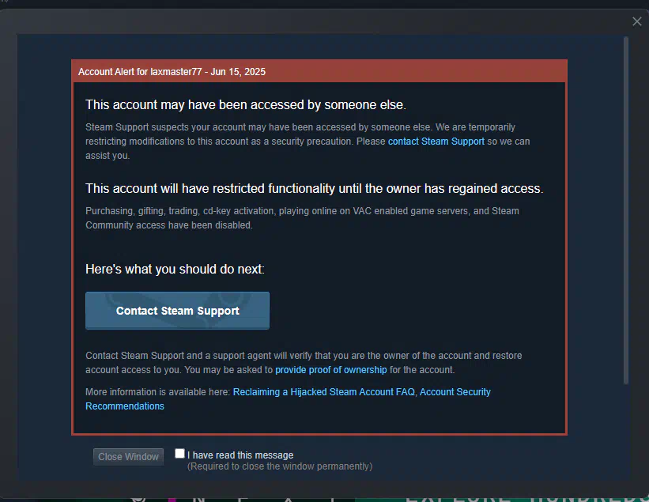Click the 'More information is available here' text
Screen dimensions: 649x502
coord(157,392)
